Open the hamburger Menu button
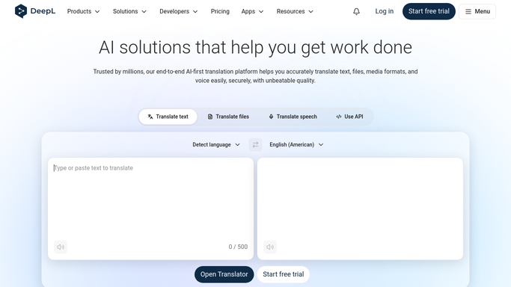The height and width of the screenshot is (287, 511). (x=477, y=11)
